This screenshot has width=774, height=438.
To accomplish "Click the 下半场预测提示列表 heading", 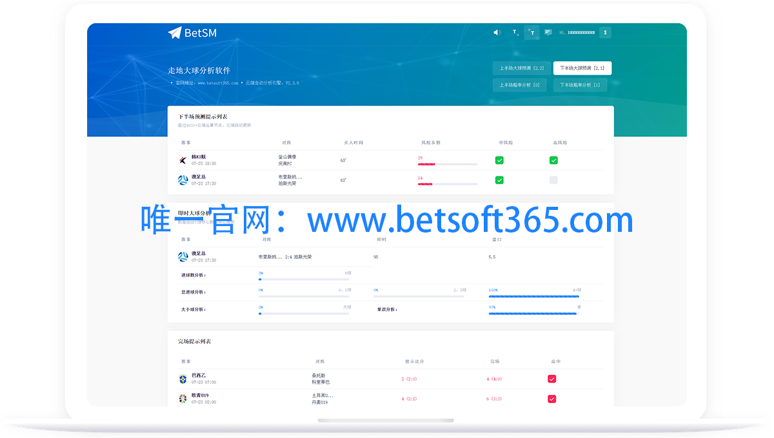I will coord(203,117).
